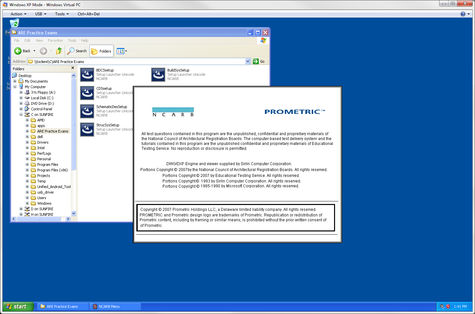The image size is (475, 314).
Task: Collapse C on SUNFIRE node
Action: point(21,115)
